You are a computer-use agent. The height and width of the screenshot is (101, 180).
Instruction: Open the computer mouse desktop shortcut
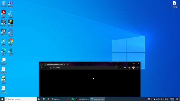click(11, 52)
